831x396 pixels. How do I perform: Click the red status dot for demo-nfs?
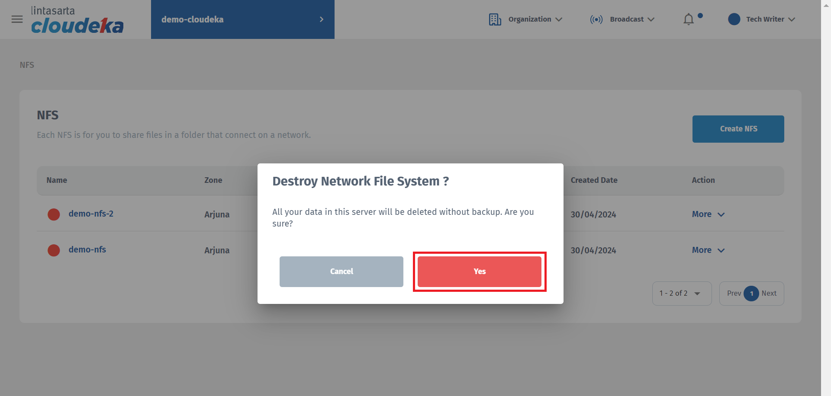click(x=54, y=250)
